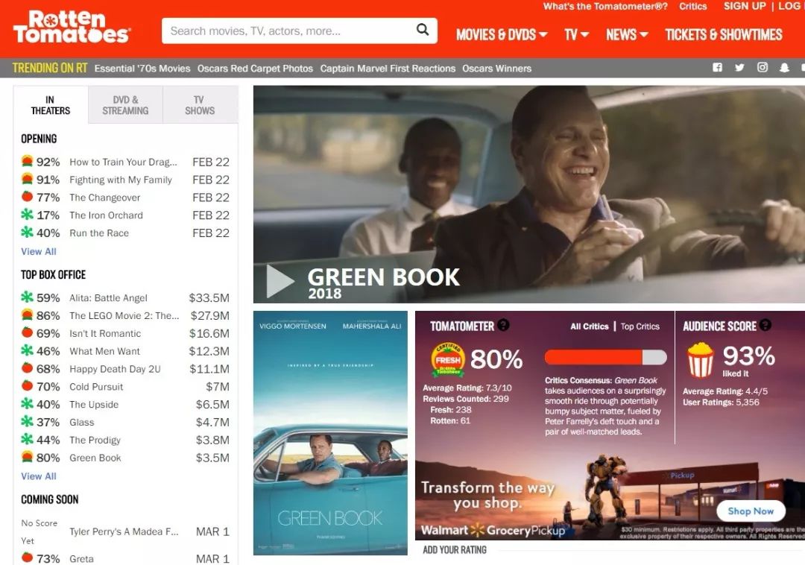Click certified fresh icon beside How to Train Your Dragon
The width and height of the screenshot is (805, 565).
coord(28,161)
